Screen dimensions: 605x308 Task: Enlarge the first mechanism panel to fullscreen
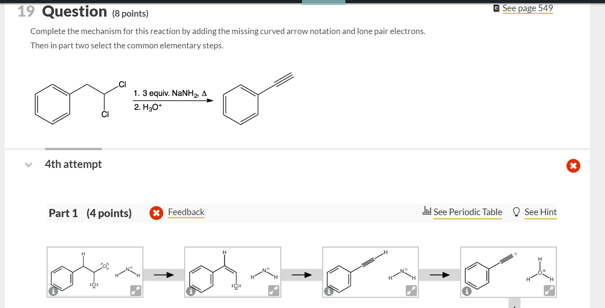click(135, 290)
